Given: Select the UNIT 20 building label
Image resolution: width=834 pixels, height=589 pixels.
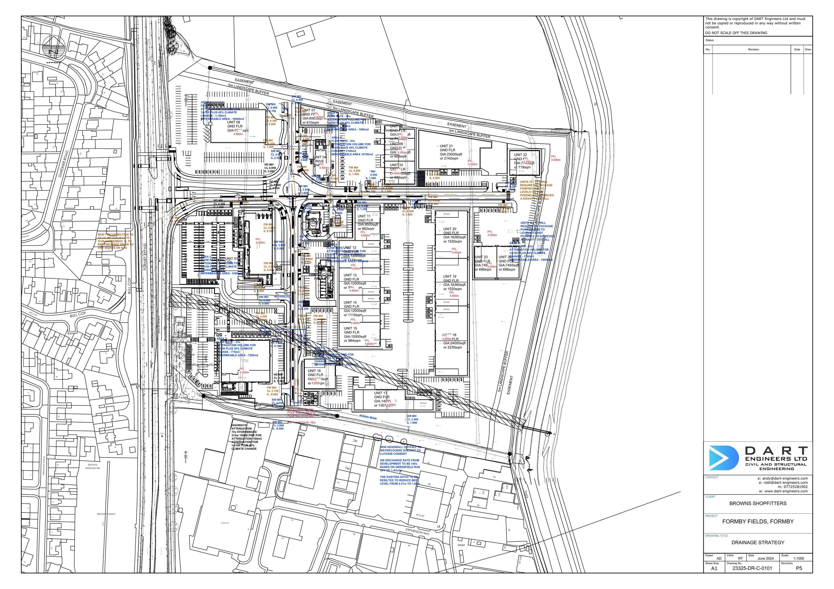Looking at the screenshot, I should click(450, 229).
